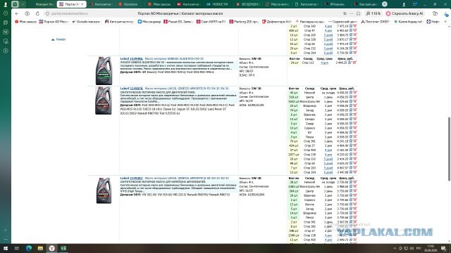This screenshot has height=253, width=451.
Task: Open the Windows Start menu
Action: click(x=6, y=248)
